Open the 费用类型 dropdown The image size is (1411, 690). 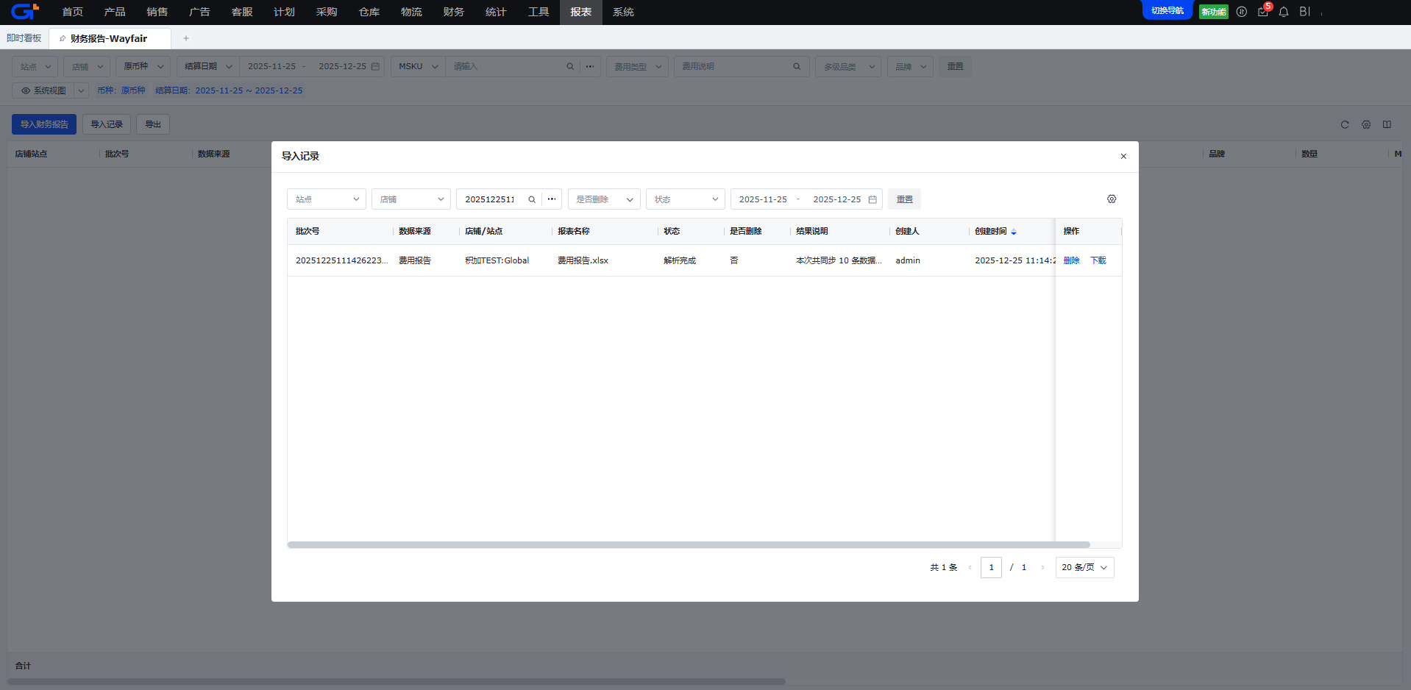(x=638, y=67)
